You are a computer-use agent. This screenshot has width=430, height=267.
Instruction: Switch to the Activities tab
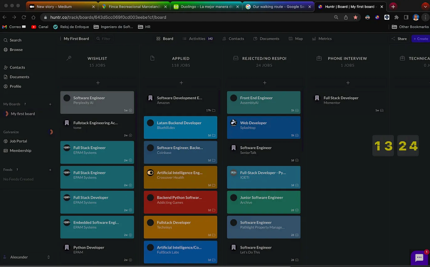point(198,39)
